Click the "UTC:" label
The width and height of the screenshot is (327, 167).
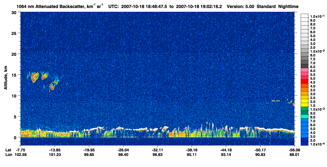(x=113, y=7)
